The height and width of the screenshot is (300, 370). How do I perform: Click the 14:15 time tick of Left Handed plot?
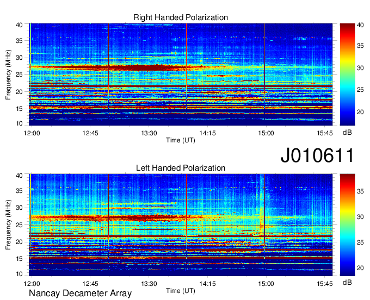point(208,284)
